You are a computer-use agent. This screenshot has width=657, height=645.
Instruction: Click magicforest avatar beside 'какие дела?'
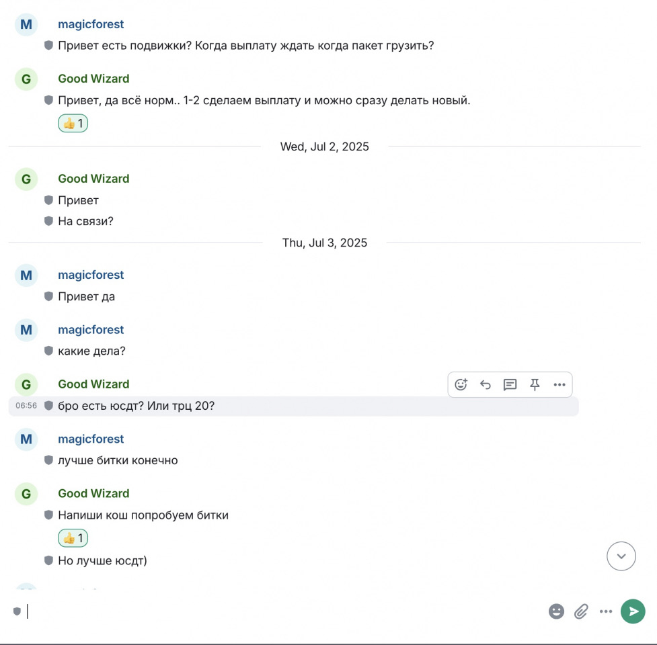pos(26,330)
